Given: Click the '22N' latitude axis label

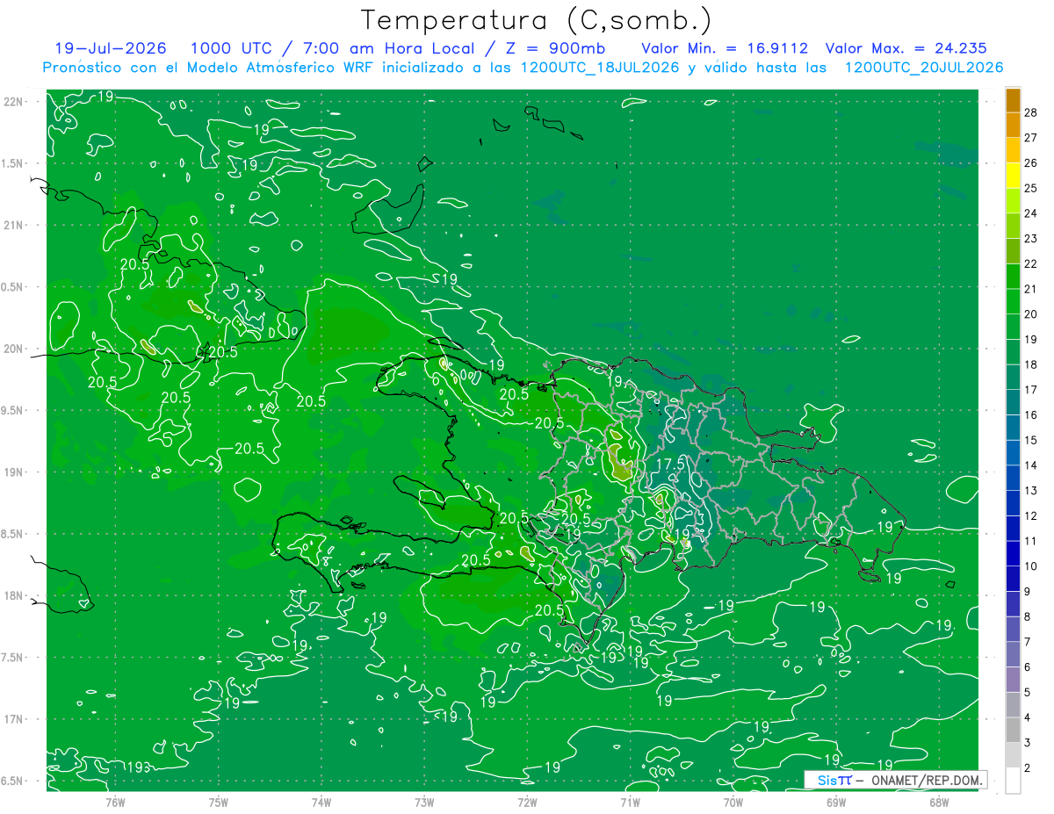Looking at the screenshot, I should 13,102.
